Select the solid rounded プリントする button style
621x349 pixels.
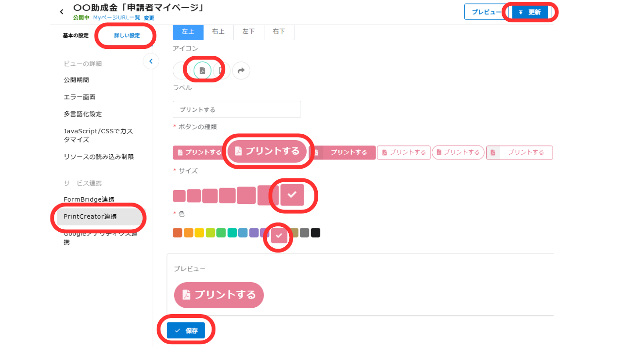click(x=267, y=151)
